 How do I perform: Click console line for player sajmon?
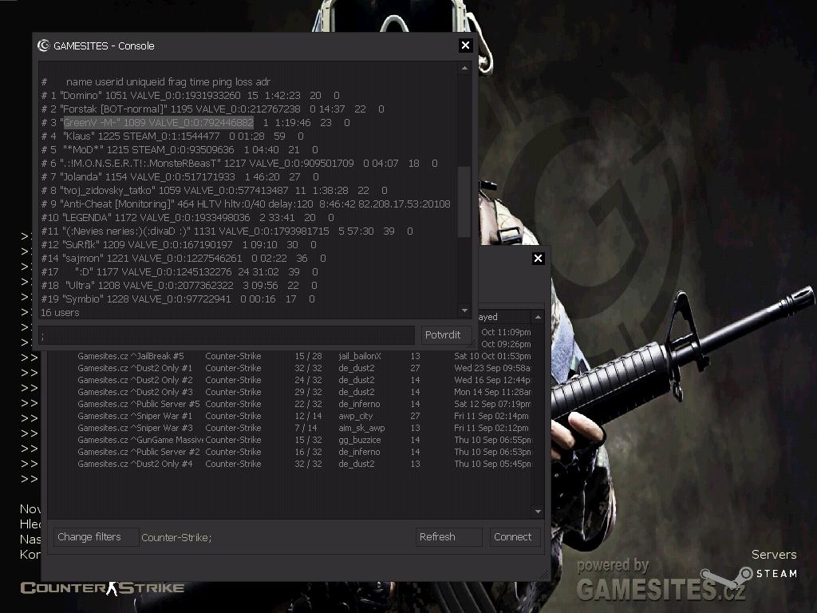pyautogui.click(x=184, y=258)
